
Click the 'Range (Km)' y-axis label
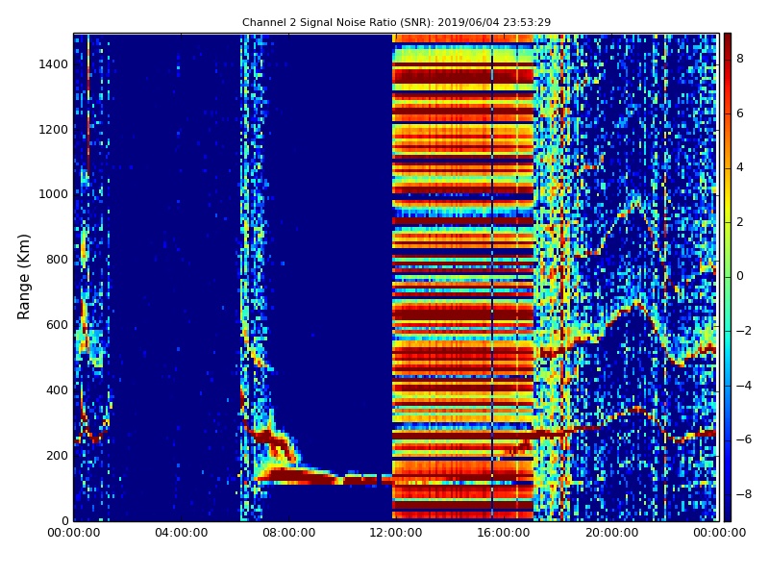point(23,277)
